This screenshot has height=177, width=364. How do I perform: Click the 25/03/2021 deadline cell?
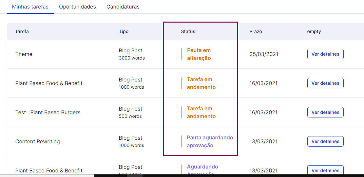[264, 54]
